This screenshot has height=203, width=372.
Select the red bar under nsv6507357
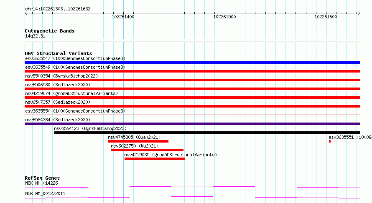192,106
